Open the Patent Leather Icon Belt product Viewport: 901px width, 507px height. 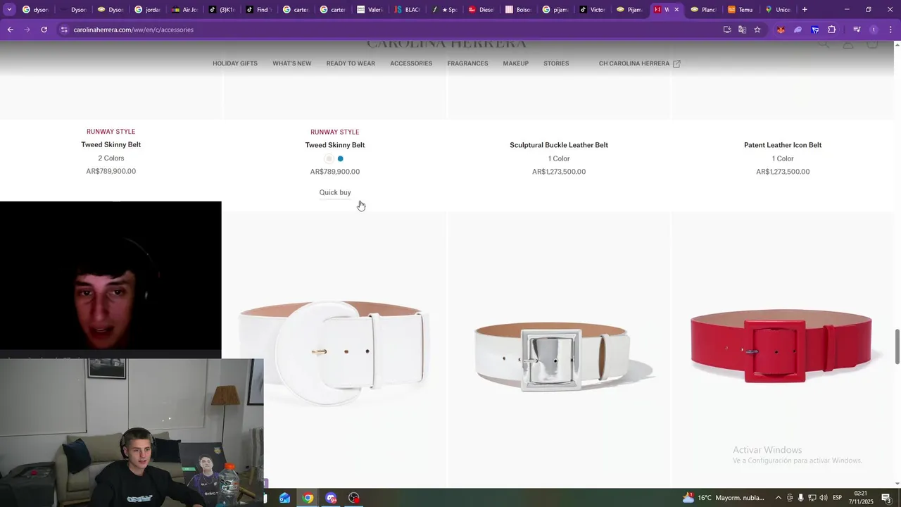tap(783, 145)
